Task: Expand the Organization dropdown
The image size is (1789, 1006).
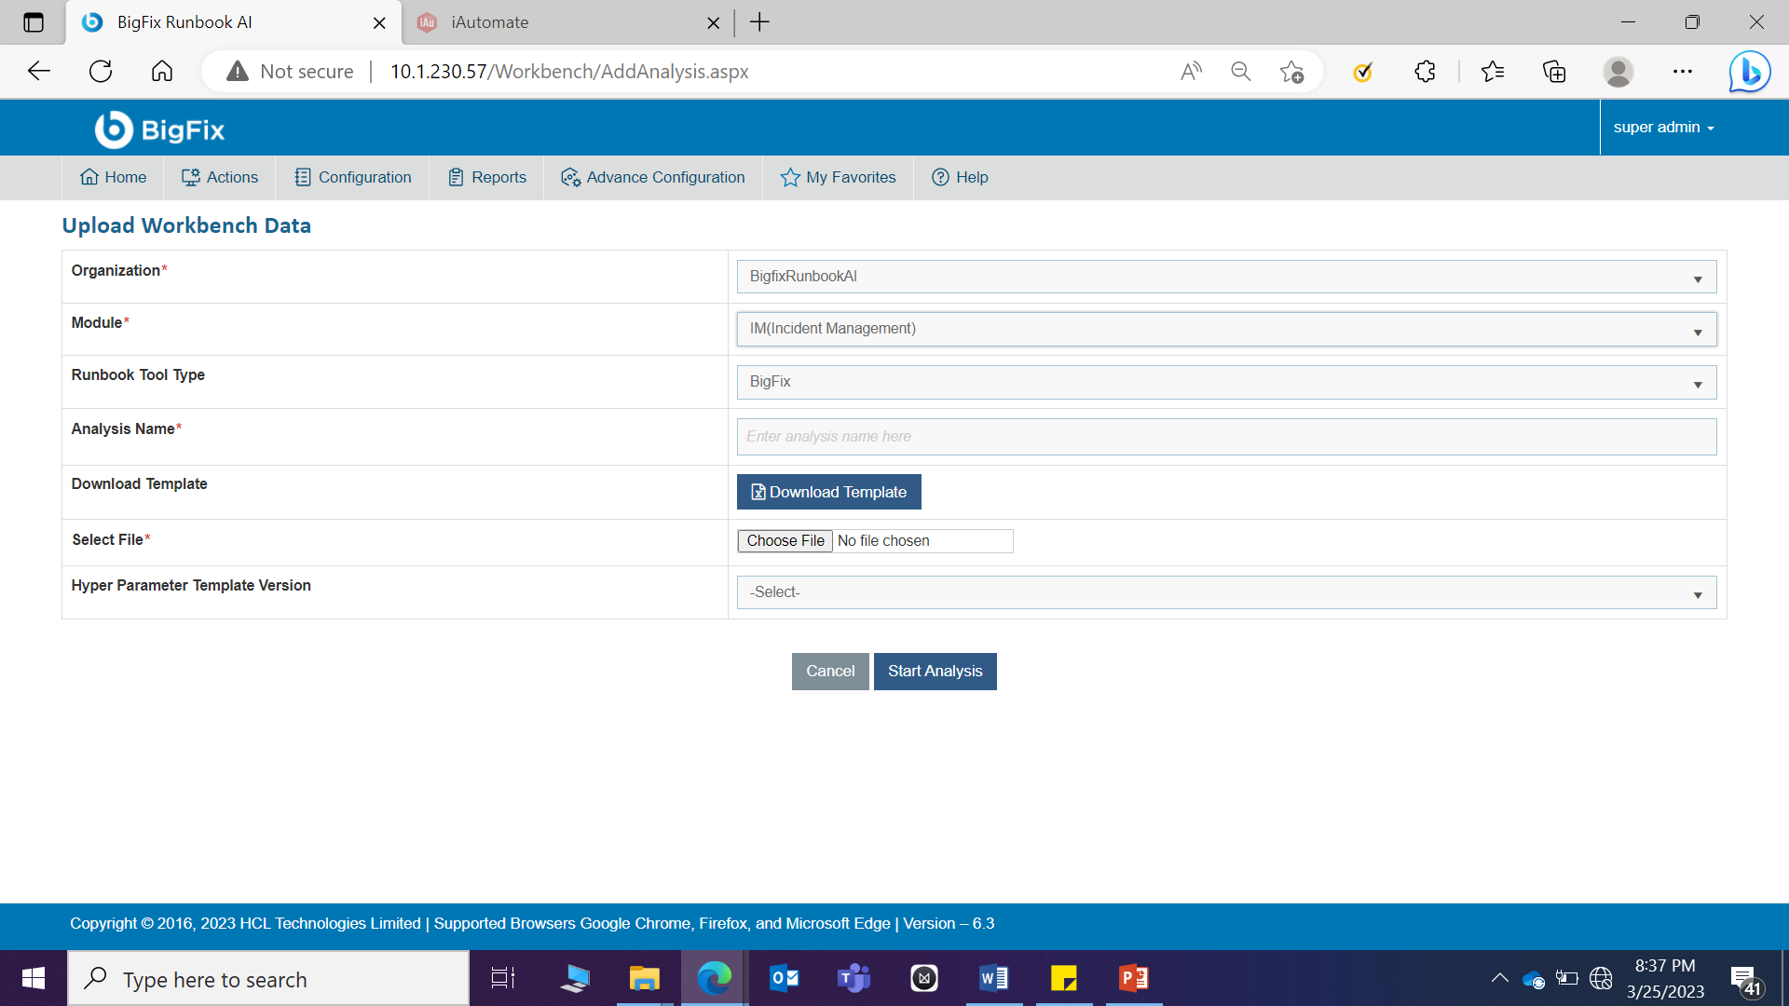Action: click(1225, 277)
